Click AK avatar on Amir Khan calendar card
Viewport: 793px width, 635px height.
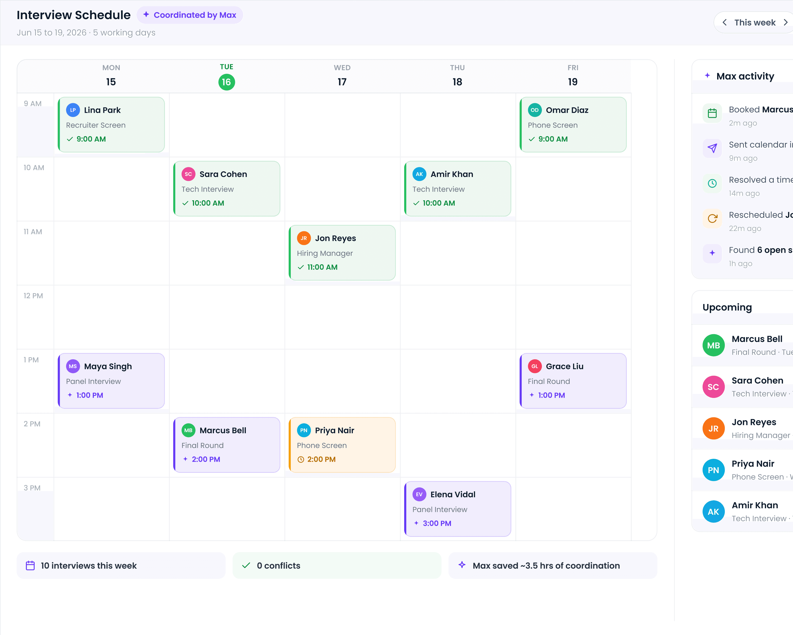[x=419, y=174]
